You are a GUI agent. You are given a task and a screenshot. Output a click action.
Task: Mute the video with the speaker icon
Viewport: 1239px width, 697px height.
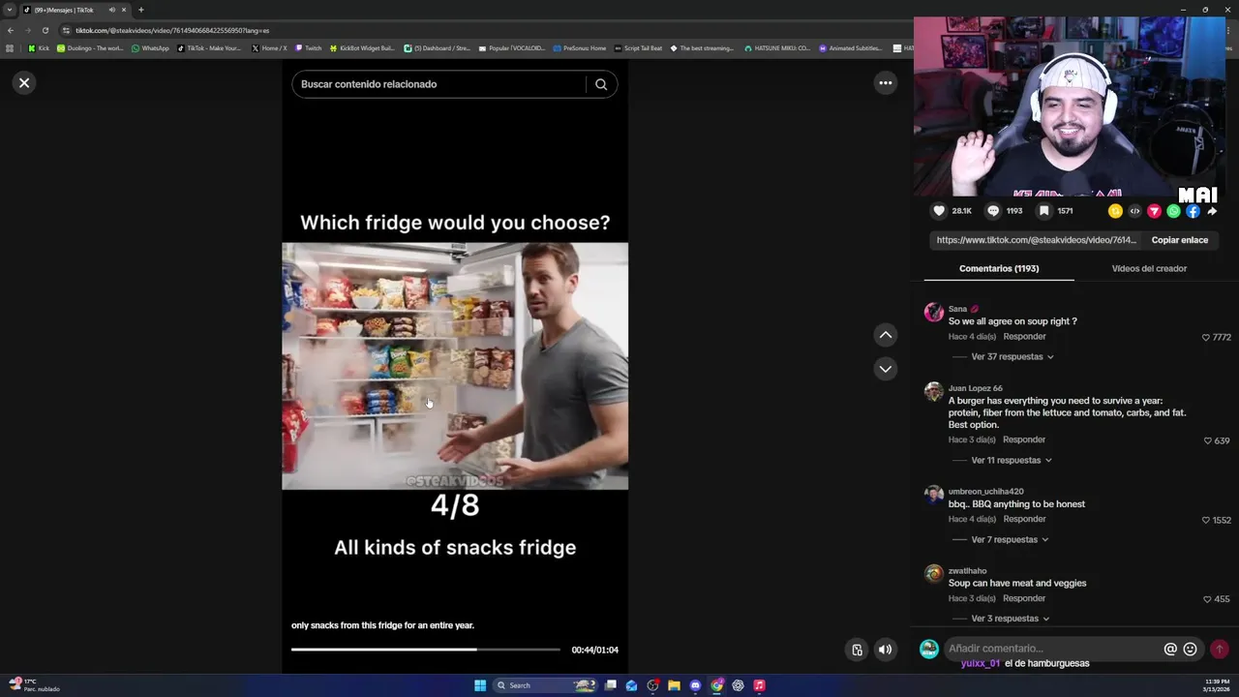(885, 650)
